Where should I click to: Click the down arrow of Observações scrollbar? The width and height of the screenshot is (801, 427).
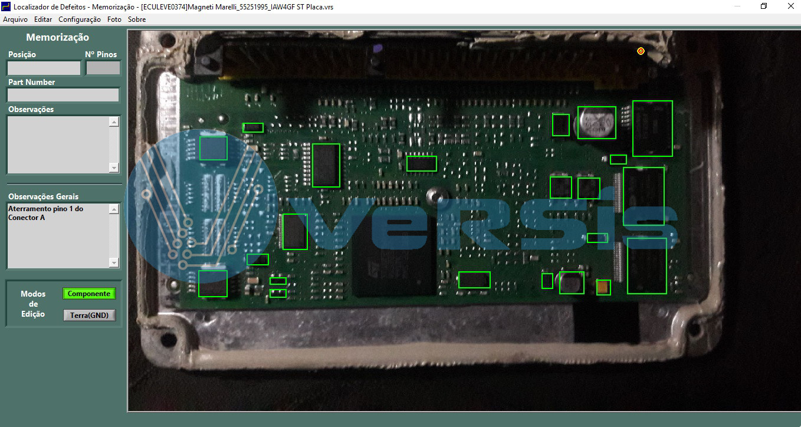pyautogui.click(x=114, y=167)
